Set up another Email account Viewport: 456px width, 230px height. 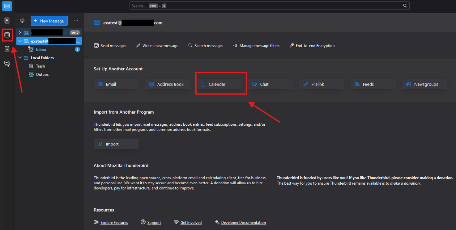coord(116,84)
